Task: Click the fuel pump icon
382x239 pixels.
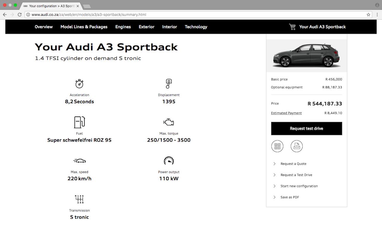Action: (x=79, y=122)
